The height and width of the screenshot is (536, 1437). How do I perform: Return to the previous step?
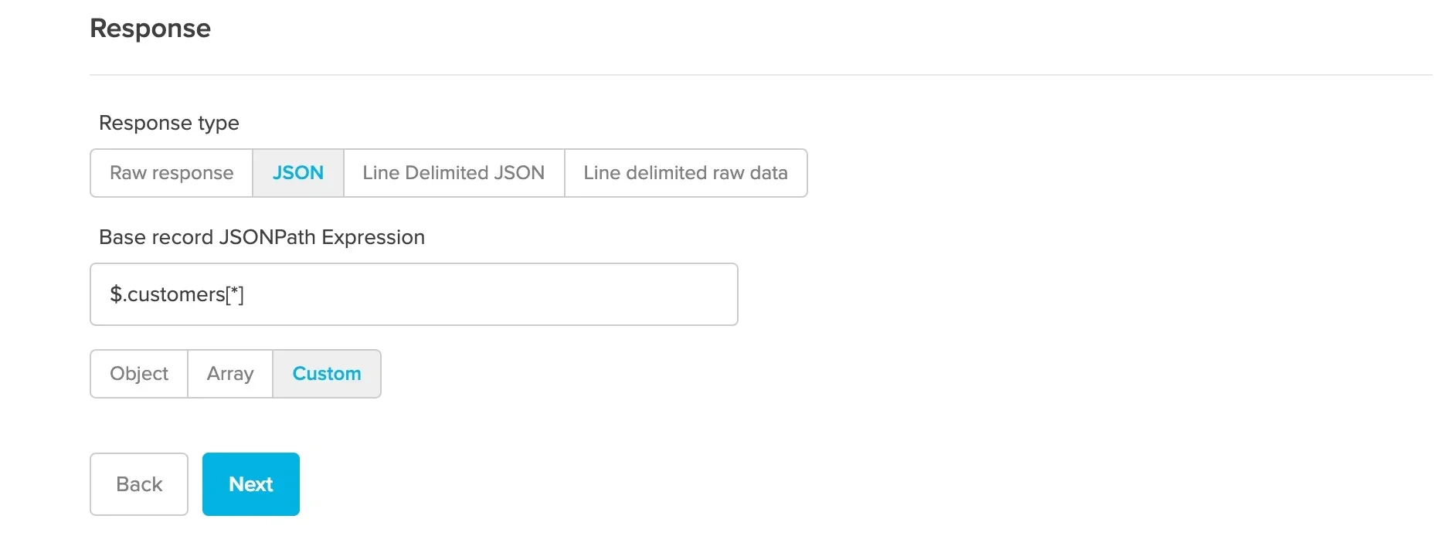tap(138, 484)
